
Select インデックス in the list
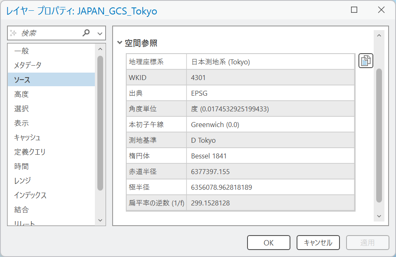[30, 195]
